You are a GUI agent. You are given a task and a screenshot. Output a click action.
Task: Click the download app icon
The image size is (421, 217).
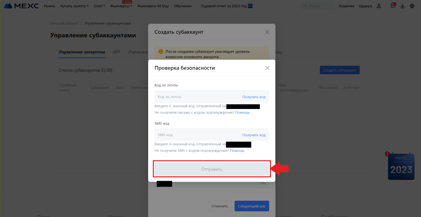pos(402,6)
